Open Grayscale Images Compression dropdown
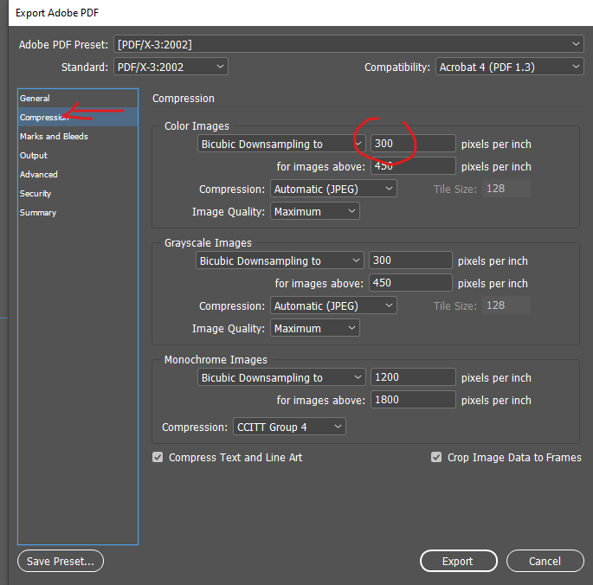Image resolution: width=593 pixels, height=585 pixels. (333, 305)
